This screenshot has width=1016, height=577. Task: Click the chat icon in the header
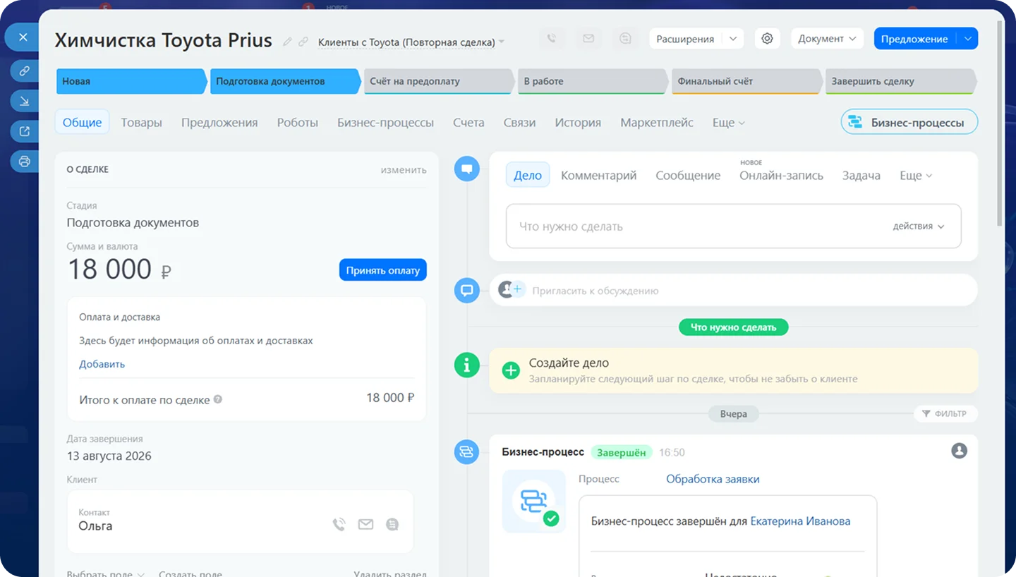point(625,39)
